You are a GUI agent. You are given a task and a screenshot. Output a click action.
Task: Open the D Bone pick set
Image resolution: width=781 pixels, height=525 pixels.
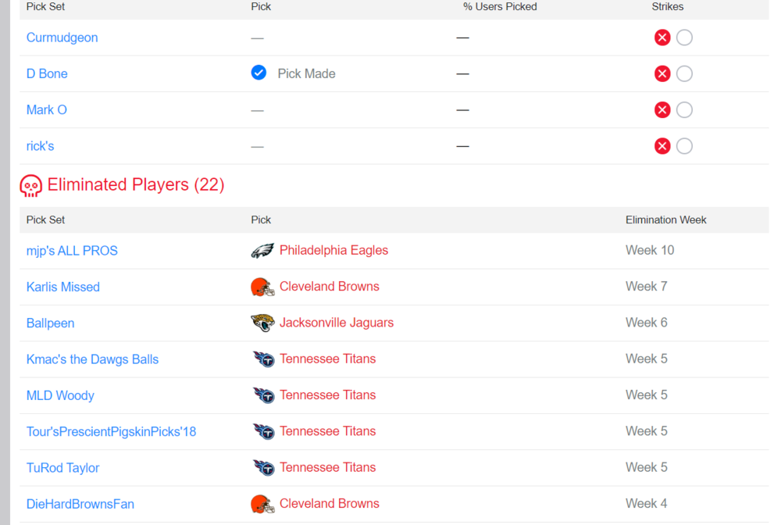47,73
